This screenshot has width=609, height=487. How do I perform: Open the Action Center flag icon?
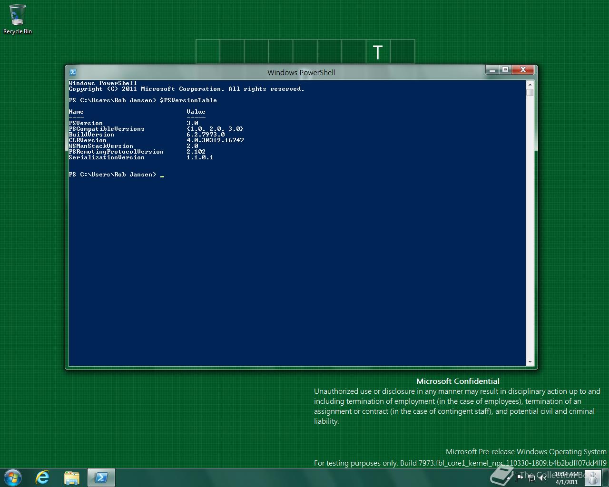(520, 478)
